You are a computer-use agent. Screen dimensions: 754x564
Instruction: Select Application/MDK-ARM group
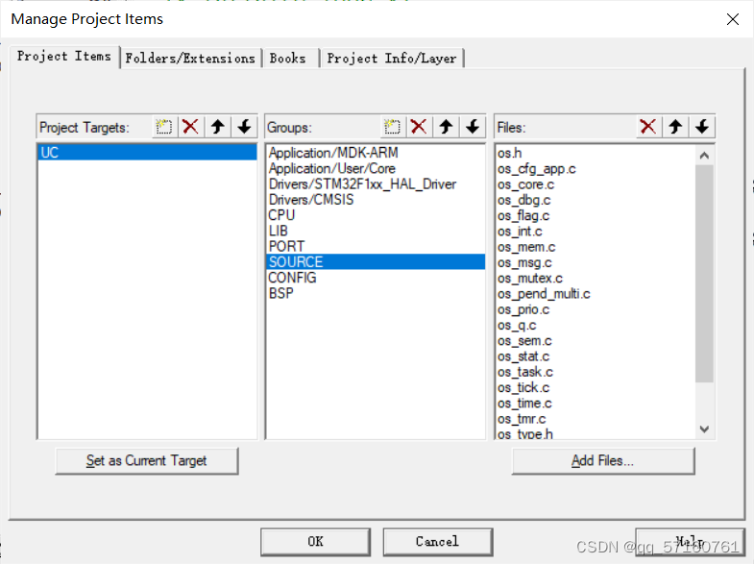(x=376, y=153)
